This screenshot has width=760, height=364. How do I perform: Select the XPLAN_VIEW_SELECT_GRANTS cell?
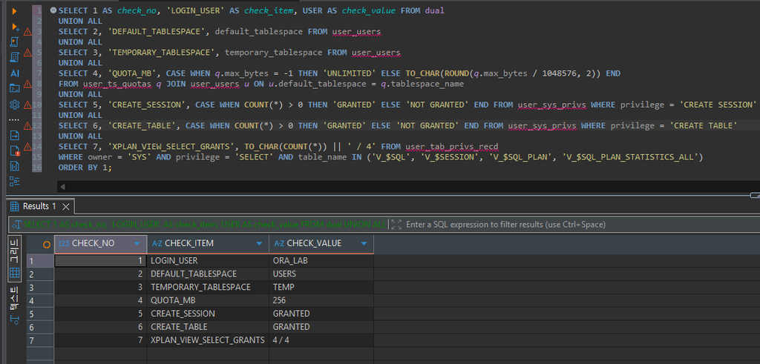pos(208,340)
